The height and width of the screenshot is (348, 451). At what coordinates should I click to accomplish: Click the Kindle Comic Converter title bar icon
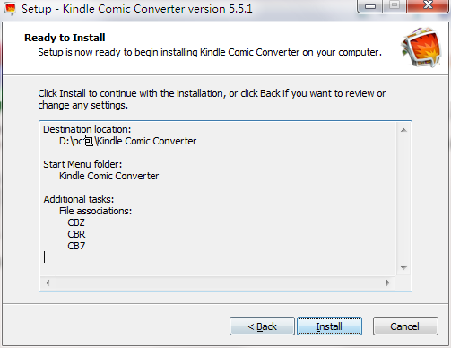[10, 9]
